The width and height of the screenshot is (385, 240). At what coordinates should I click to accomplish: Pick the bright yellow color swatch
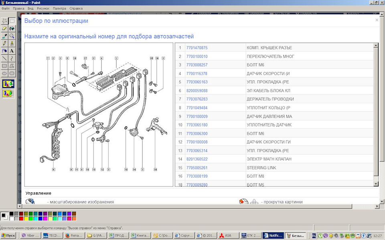point(26,218)
